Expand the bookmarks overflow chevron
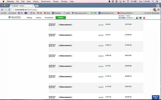 [x=143, y=13]
